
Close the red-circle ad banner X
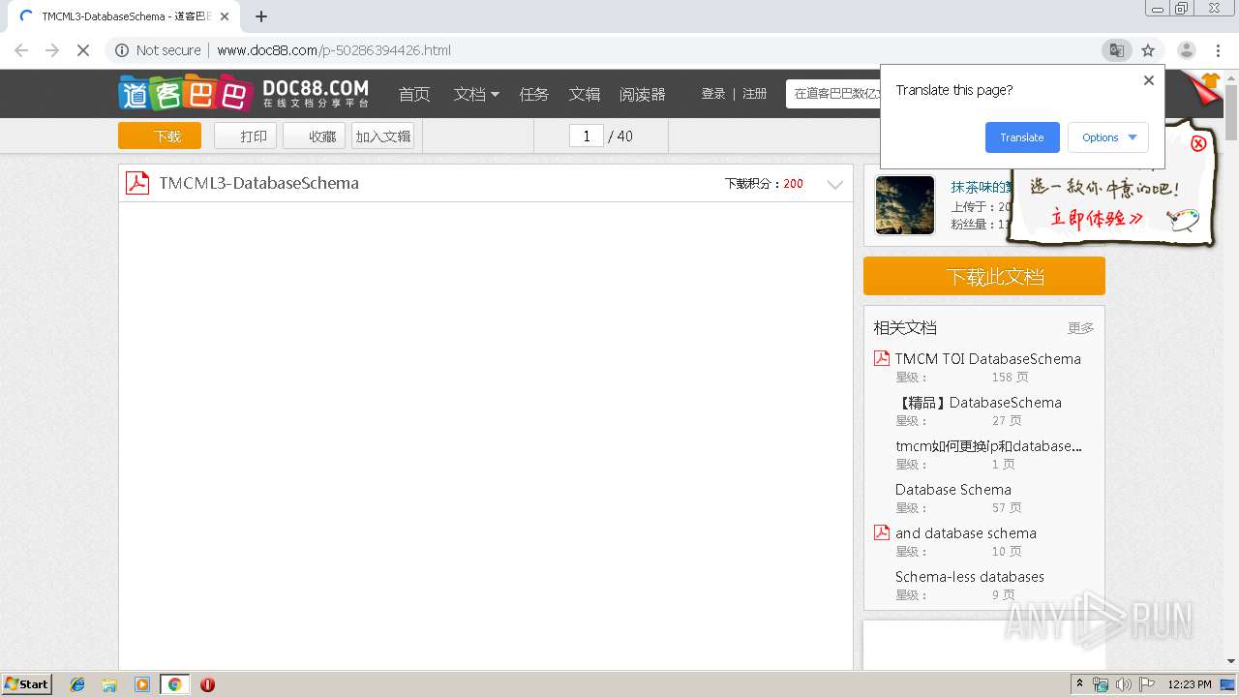1198,143
